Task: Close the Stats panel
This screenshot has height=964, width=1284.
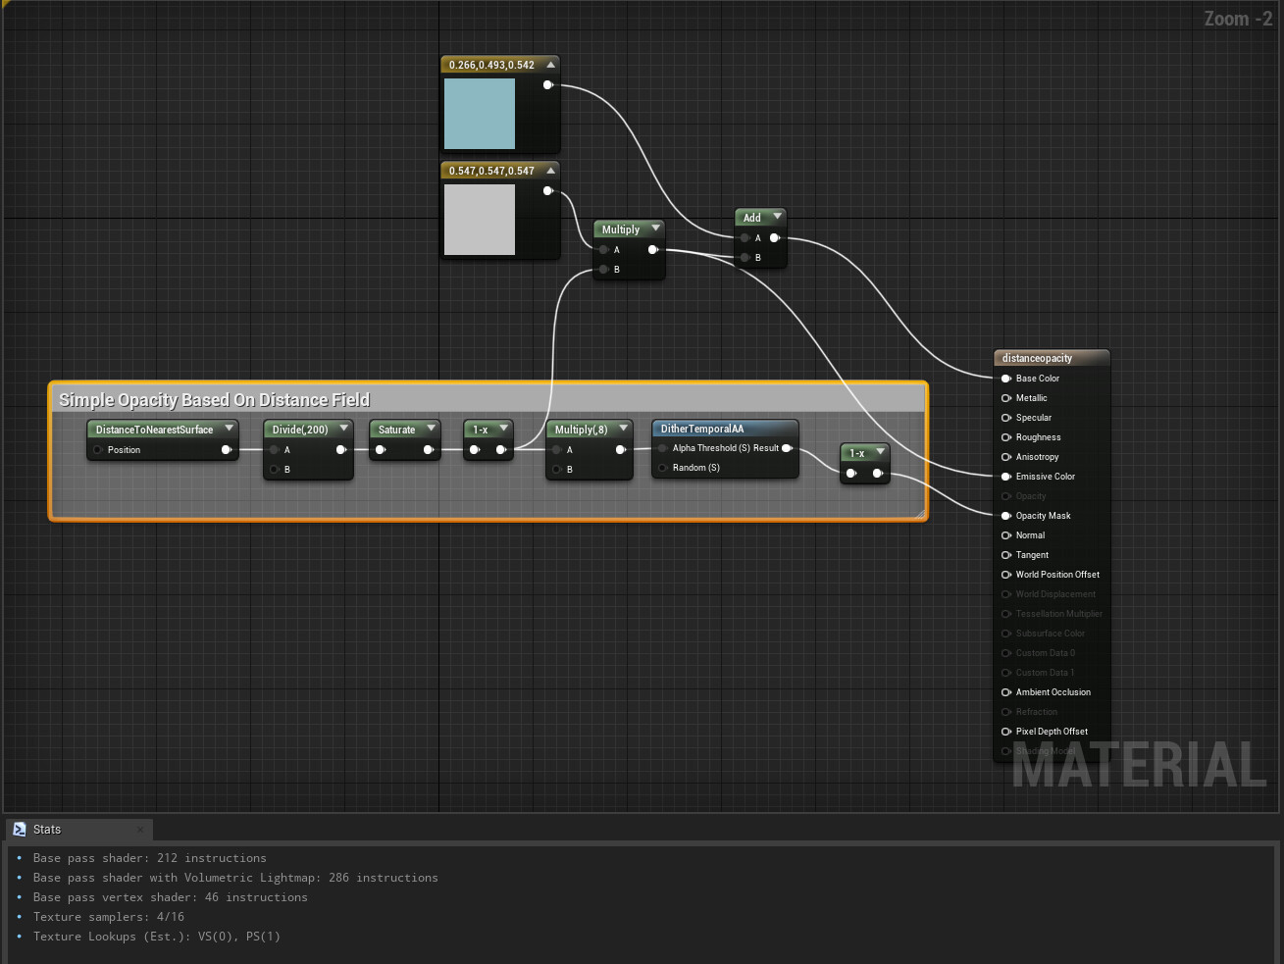Action: [139, 829]
